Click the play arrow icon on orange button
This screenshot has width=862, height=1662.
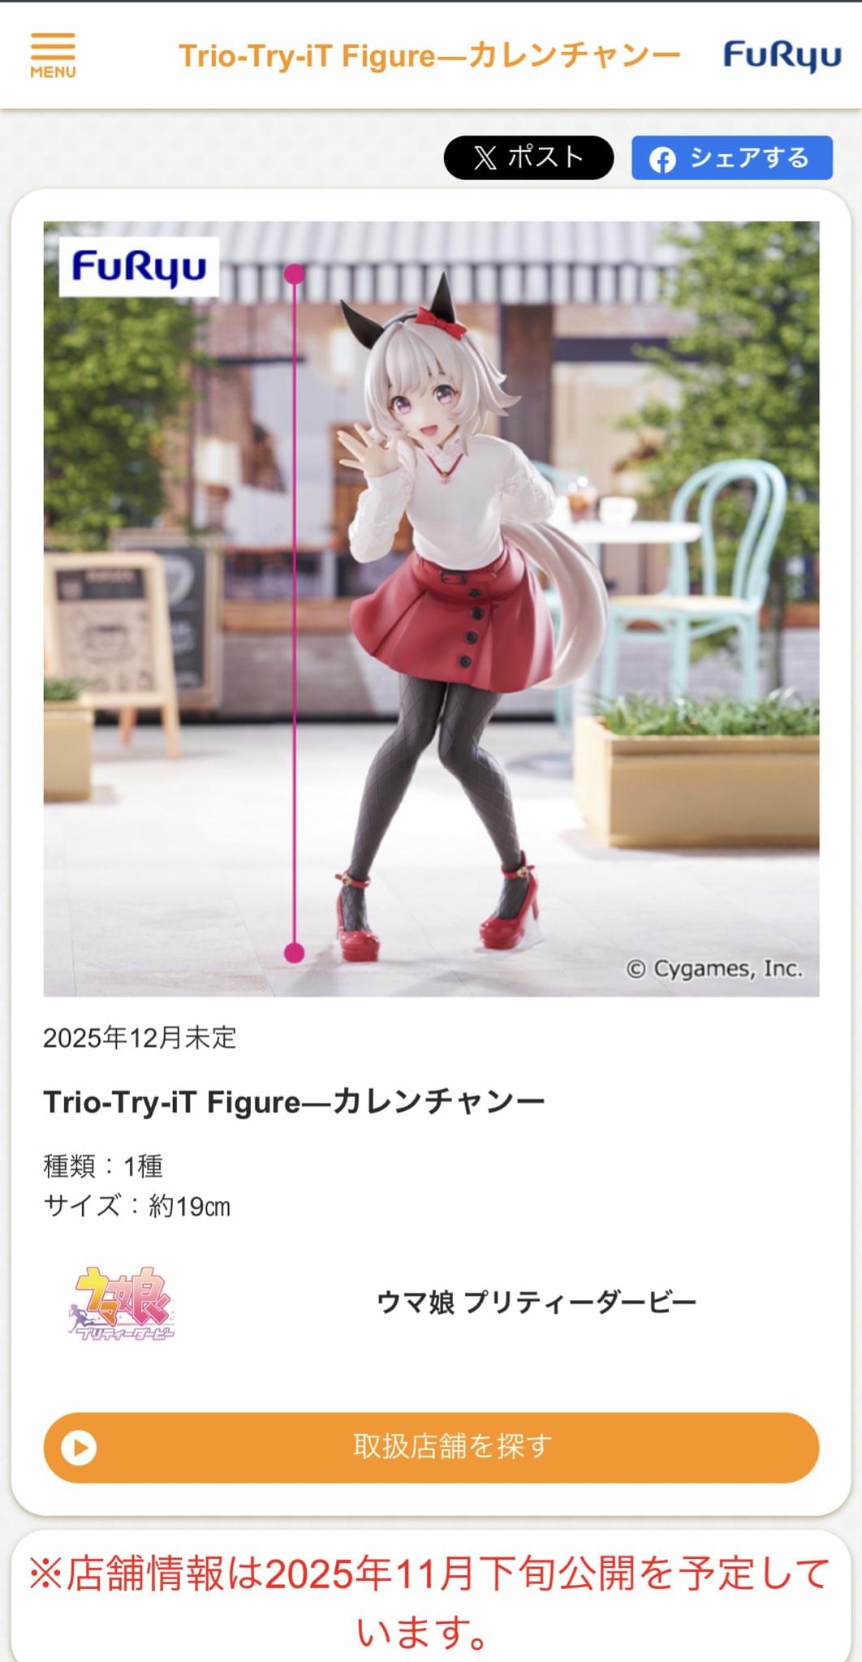pos(79,1448)
